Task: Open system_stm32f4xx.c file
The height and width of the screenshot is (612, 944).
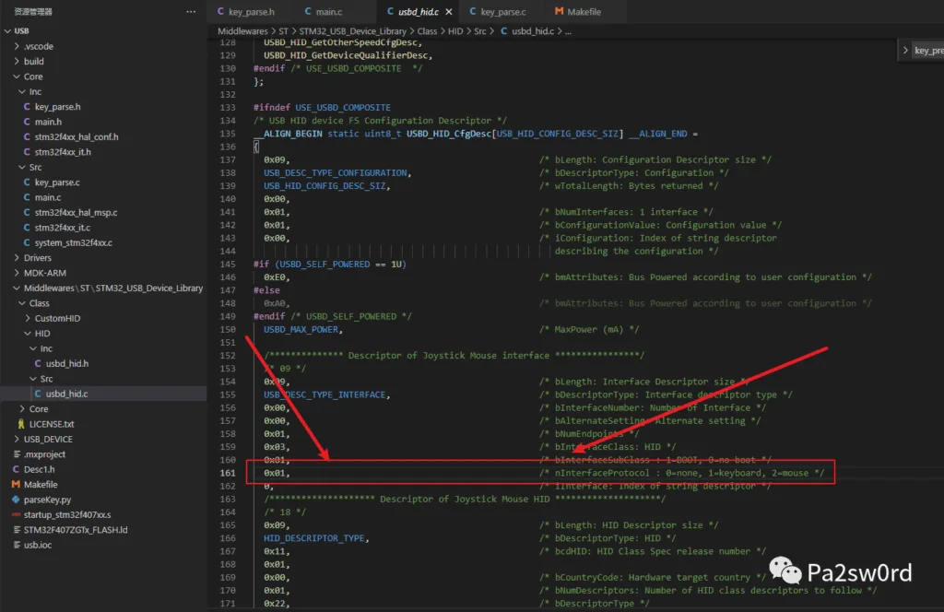Action: (74, 242)
